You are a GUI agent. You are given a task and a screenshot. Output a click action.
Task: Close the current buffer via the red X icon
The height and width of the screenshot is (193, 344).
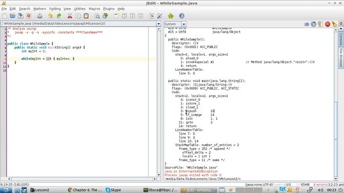tap(28, 16)
